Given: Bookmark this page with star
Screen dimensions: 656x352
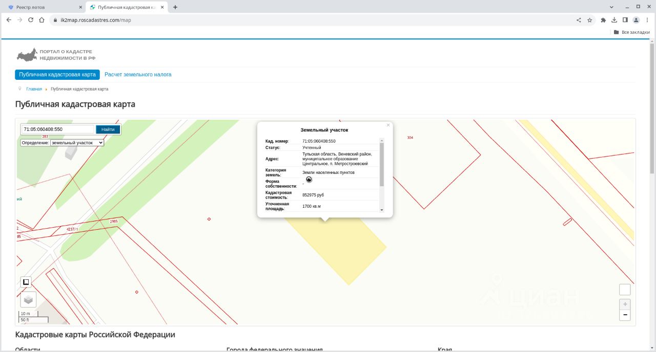Looking at the screenshot, I should point(590,20).
